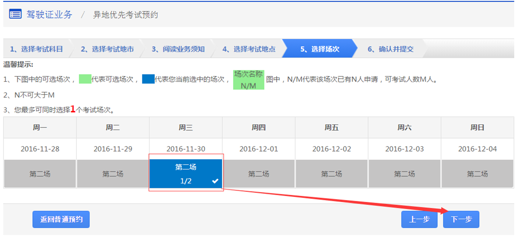The image size is (517, 241).
Task: Pick Sunday 2016-12-04 第二场 slot
Action: tap(477, 174)
